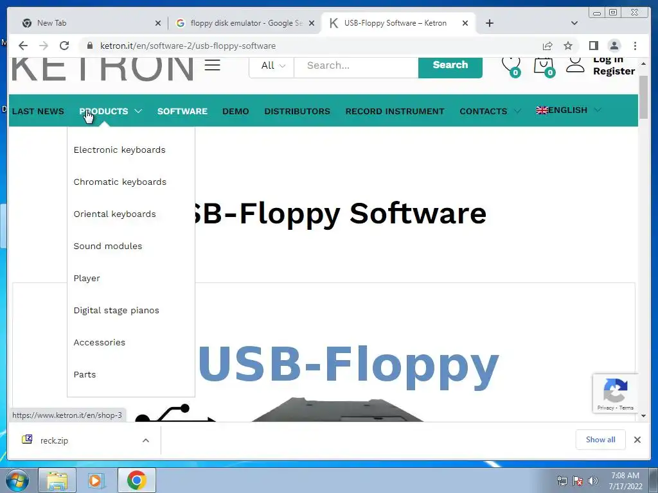Viewport: 658px width, 493px height.
Task: Go back to previous page
Action: [x=23, y=46]
